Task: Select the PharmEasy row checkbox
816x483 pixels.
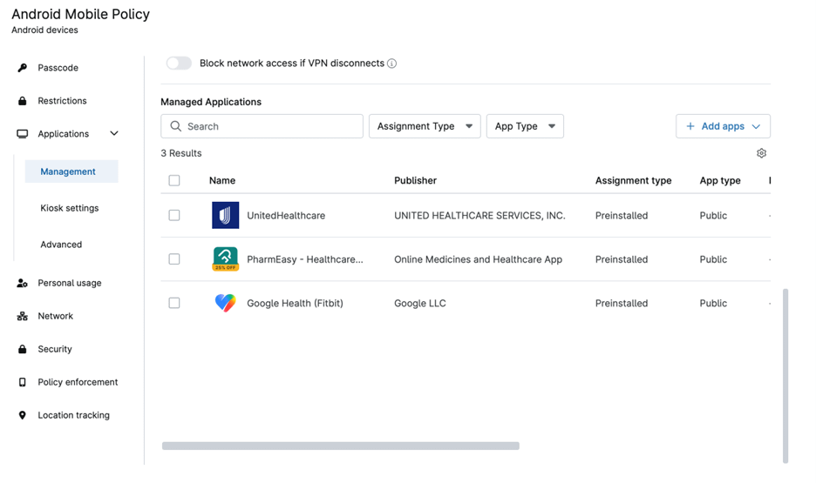Action: 174,259
